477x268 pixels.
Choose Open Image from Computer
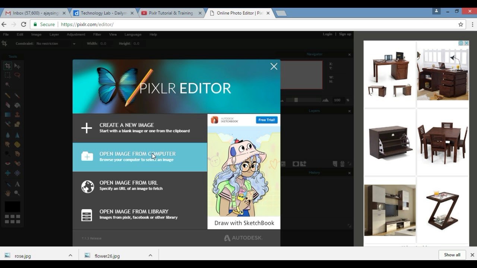point(140,157)
